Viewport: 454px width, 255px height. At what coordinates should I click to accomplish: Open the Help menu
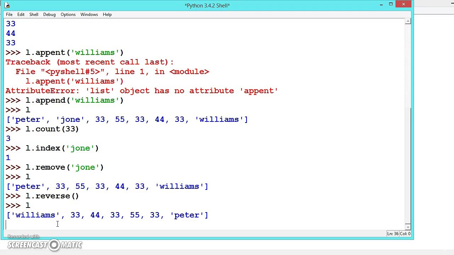[107, 15]
